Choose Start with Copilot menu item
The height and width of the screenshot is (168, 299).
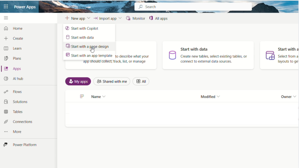pos(89,28)
